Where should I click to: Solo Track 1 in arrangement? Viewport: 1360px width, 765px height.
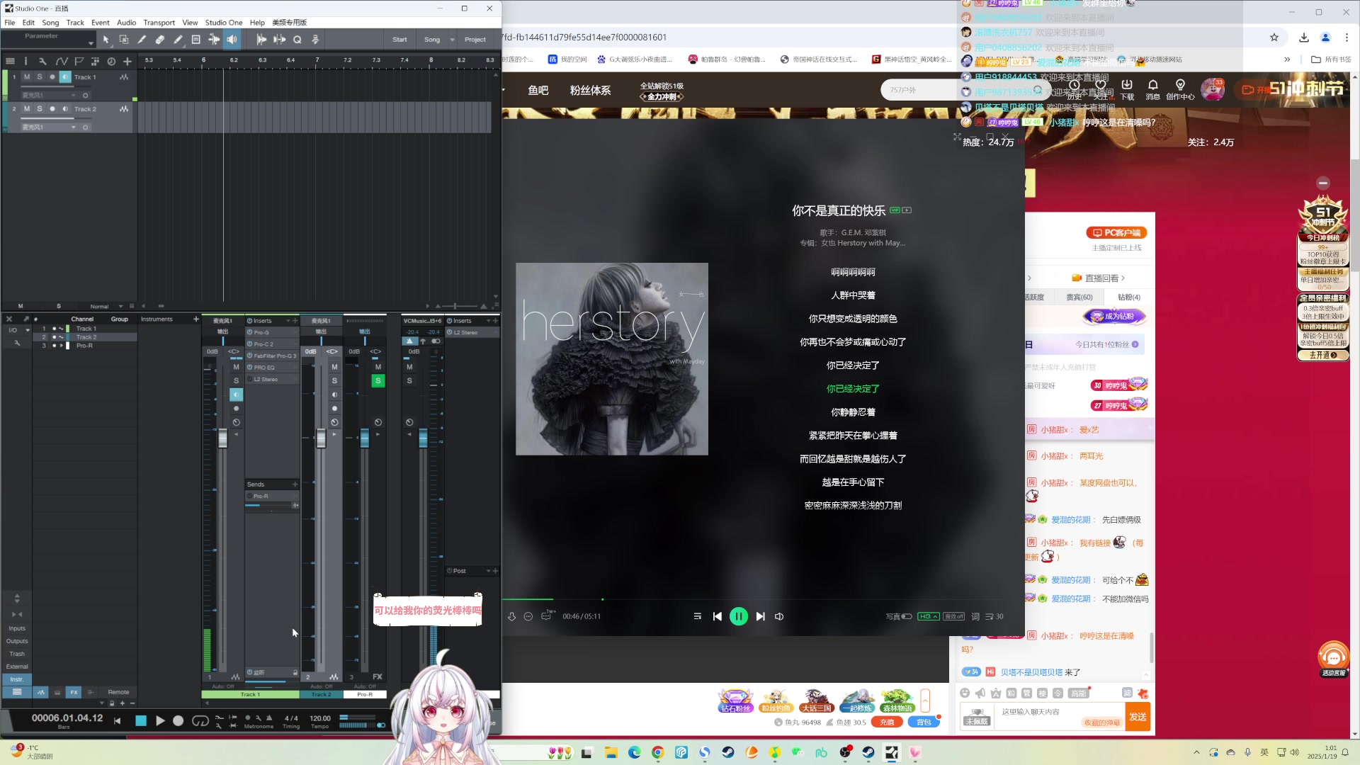tap(40, 77)
